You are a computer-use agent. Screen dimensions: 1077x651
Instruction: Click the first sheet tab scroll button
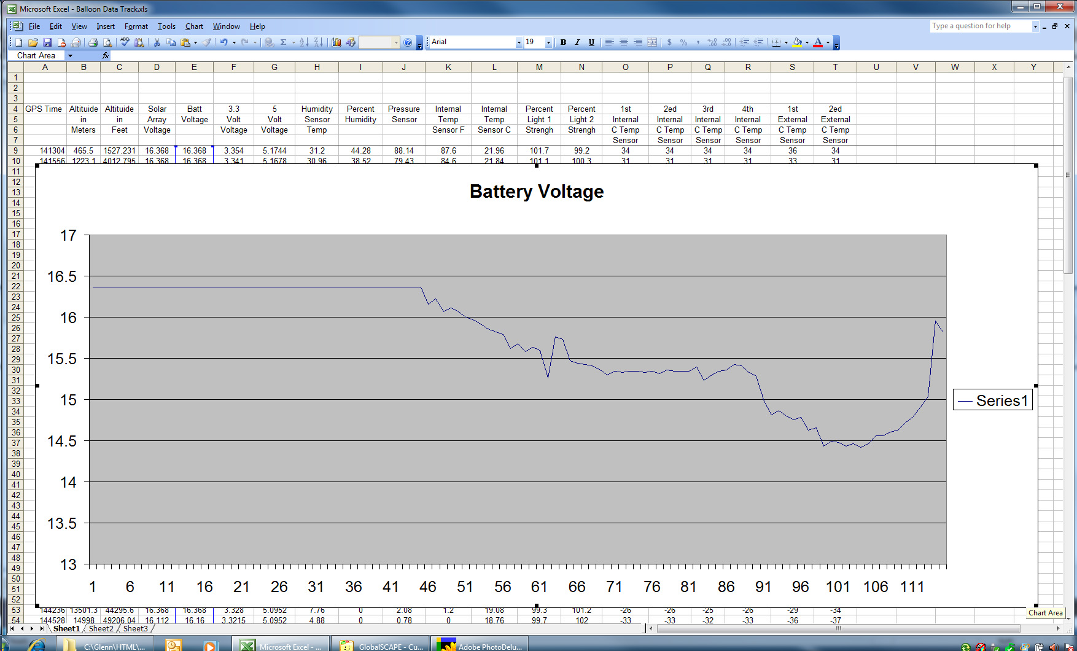[12, 628]
